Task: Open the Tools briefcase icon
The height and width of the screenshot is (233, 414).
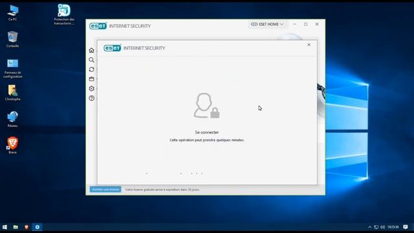Action: [x=91, y=79]
